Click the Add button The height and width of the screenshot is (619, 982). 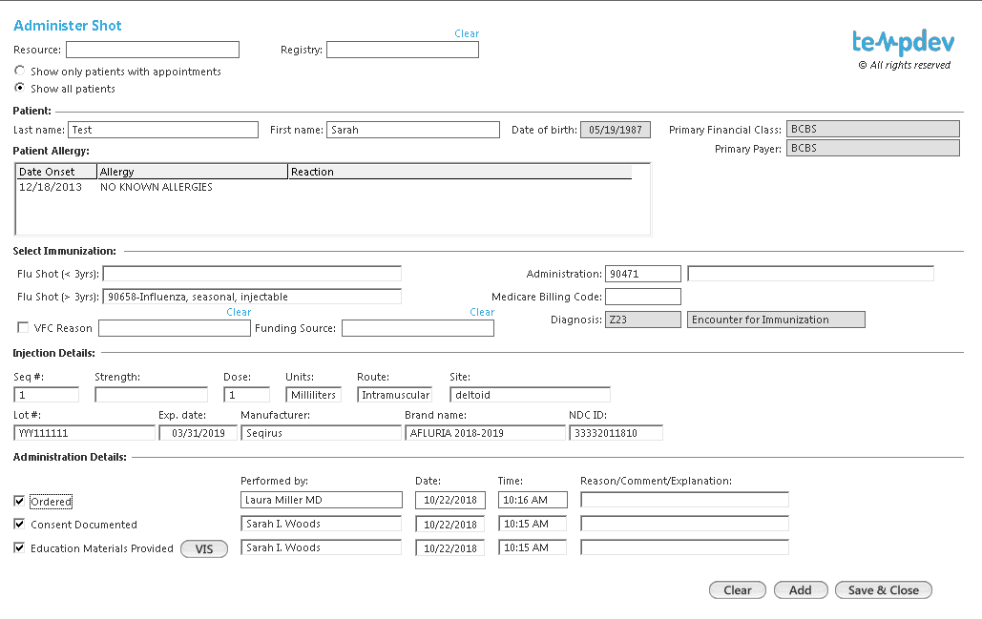coord(801,590)
